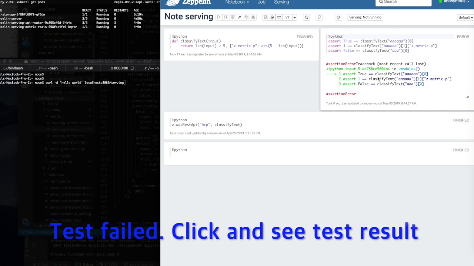
Task: Open the Serving navbar item
Action: pos(281,2)
